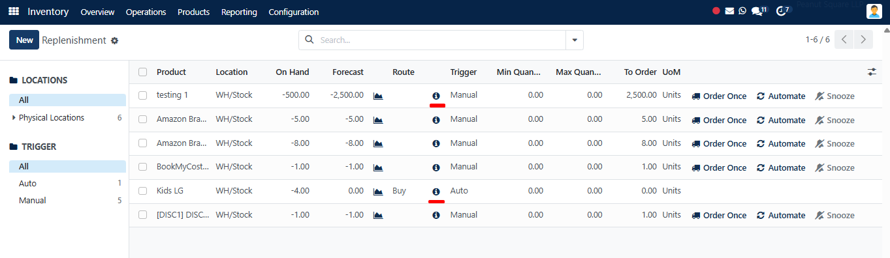Click Automate for testing 1
This screenshot has width=890, height=258.
coord(781,96)
